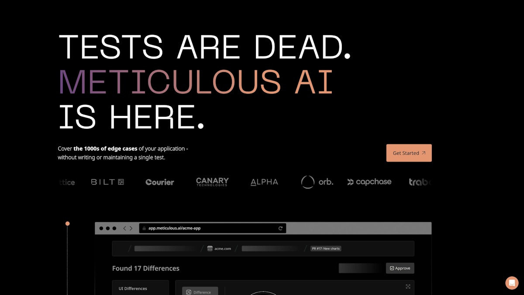
Task: Click the back arrow in mock browser
Action: (x=124, y=228)
